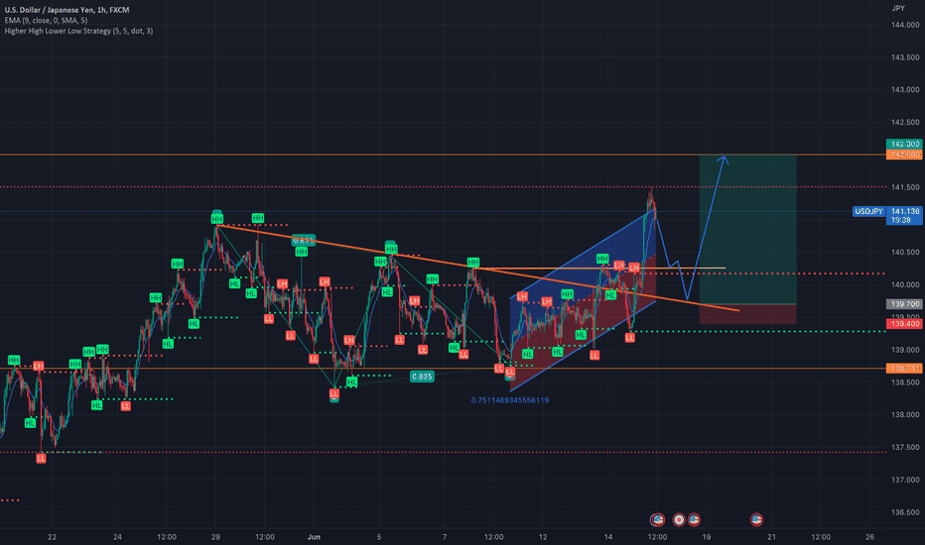Screen dimensions: 925x545
Task: Open the US flag event icon nearest the 21 date
Action: click(x=756, y=519)
